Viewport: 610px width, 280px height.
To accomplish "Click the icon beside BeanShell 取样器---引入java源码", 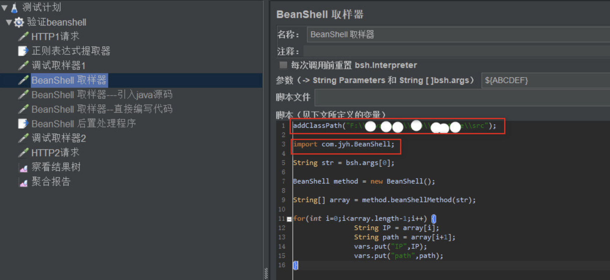I will point(24,95).
